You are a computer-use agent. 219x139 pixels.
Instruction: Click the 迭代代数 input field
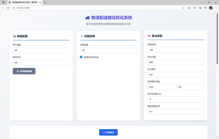(x=176, y=62)
